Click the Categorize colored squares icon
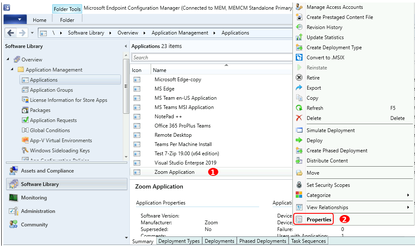 pos(299,195)
